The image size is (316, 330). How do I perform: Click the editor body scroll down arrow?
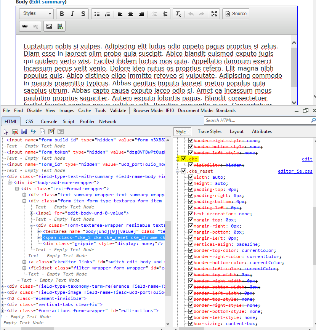(294, 103)
